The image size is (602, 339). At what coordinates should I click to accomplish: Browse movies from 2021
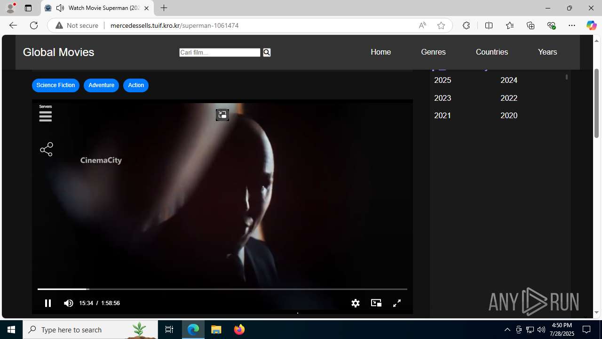coord(443,115)
